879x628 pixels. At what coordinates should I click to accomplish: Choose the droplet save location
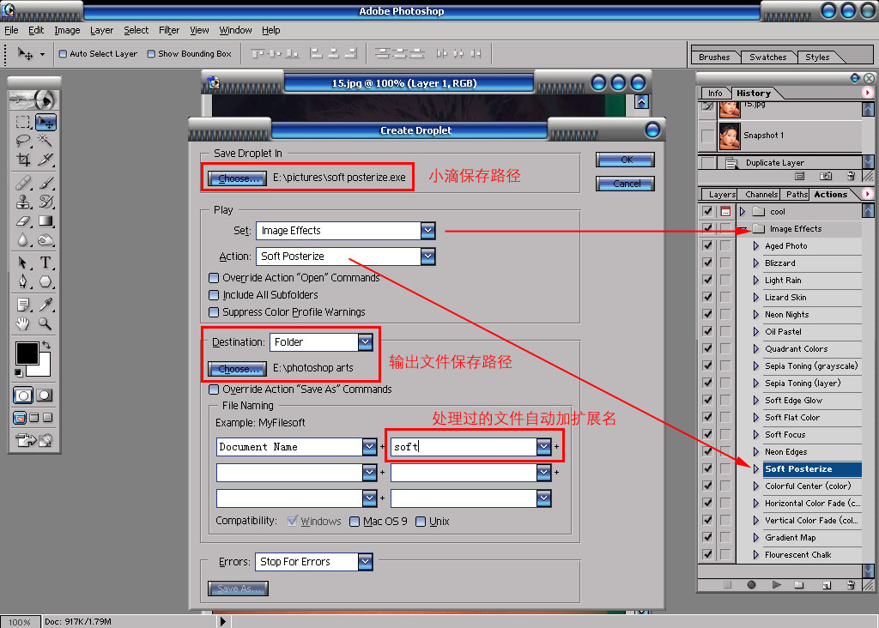click(238, 178)
